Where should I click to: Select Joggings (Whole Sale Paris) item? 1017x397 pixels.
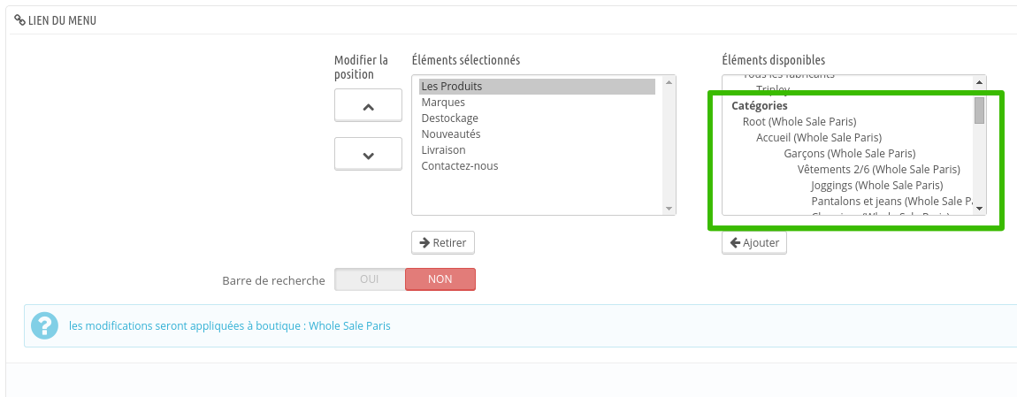pos(877,186)
